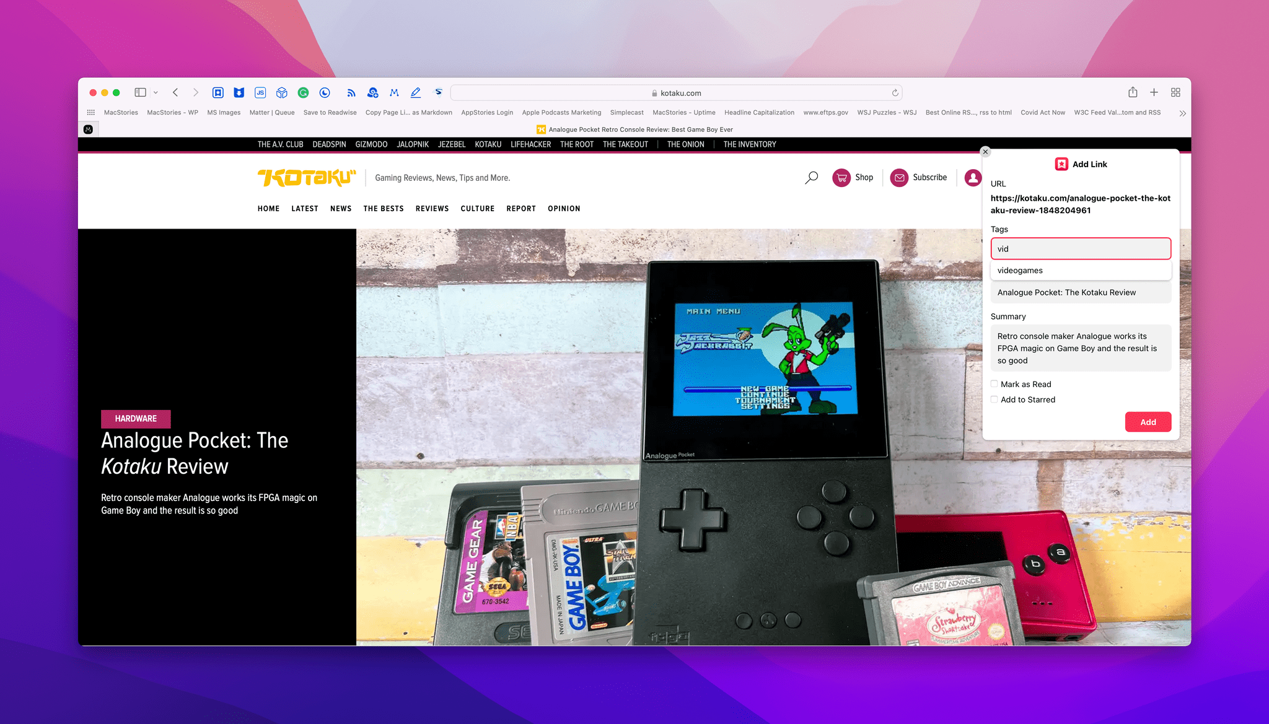1269x724 pixels.
Task: Open THE BESTS nav section
Action: [383, 209]
